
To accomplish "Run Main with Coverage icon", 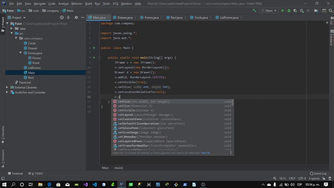I will coord(295,11).
